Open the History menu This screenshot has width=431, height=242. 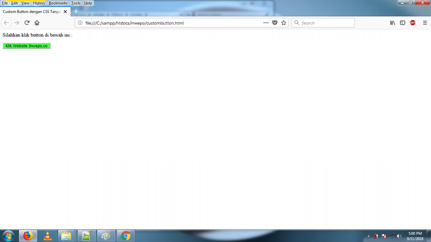39,3
